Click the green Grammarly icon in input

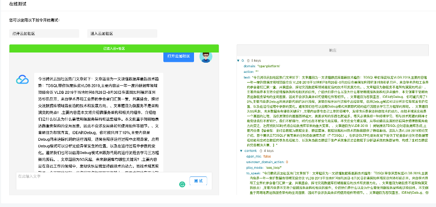182,184
